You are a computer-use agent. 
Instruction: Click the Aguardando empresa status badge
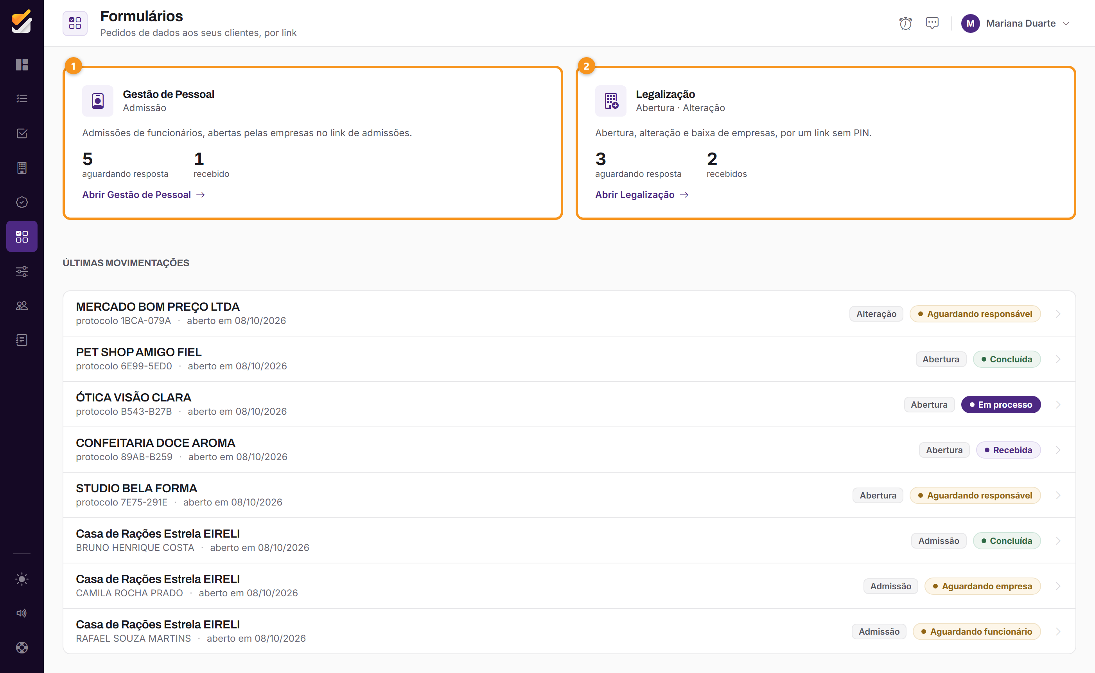[x=982, y=586]
